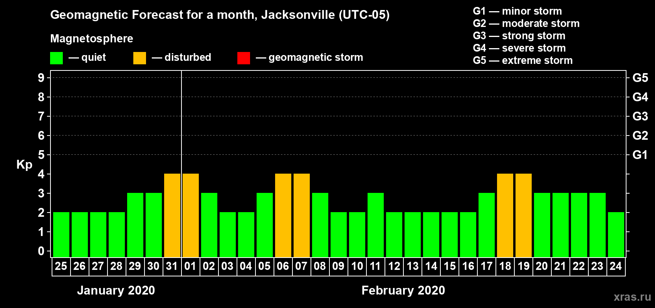This screenshot has height=308, width=655.
Task: Click the Kp value 5 on left axis
Action: click(x=41, y=155)
